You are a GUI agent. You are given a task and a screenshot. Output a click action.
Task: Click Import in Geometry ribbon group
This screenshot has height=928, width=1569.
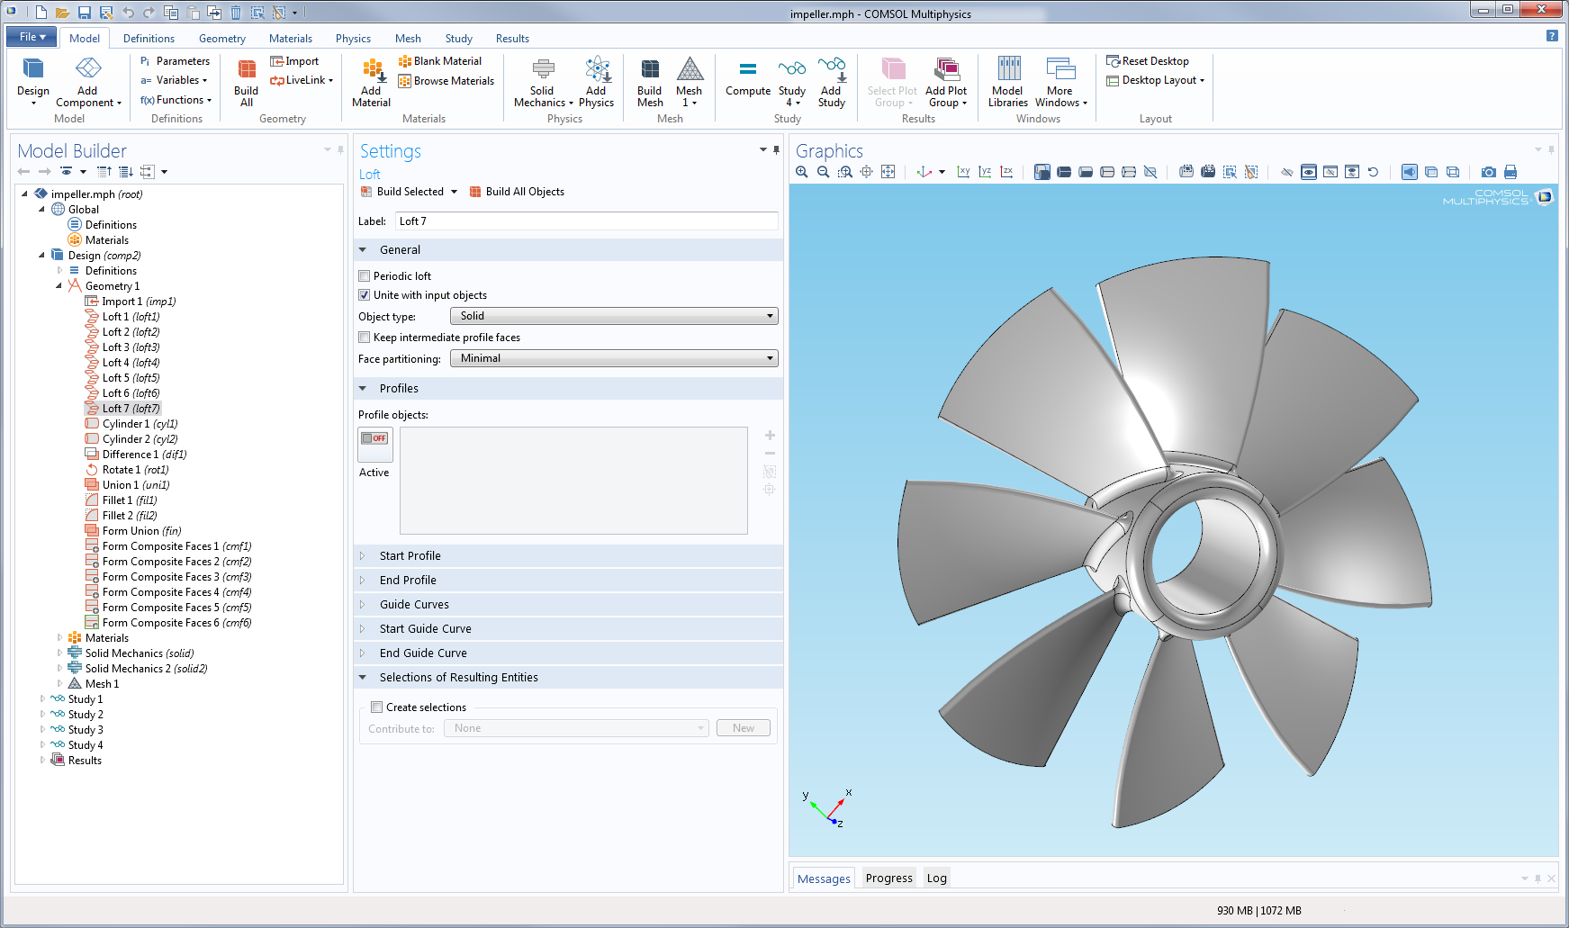click(x=294, y=61)
